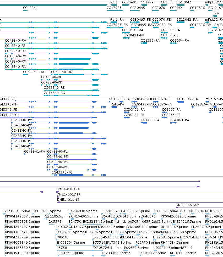Select the CG43340-PP protein label

click(21, 146)
